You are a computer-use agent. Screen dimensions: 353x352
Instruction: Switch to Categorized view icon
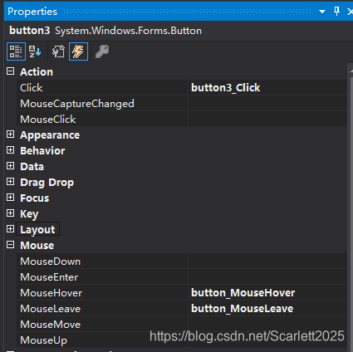point(16,51)
